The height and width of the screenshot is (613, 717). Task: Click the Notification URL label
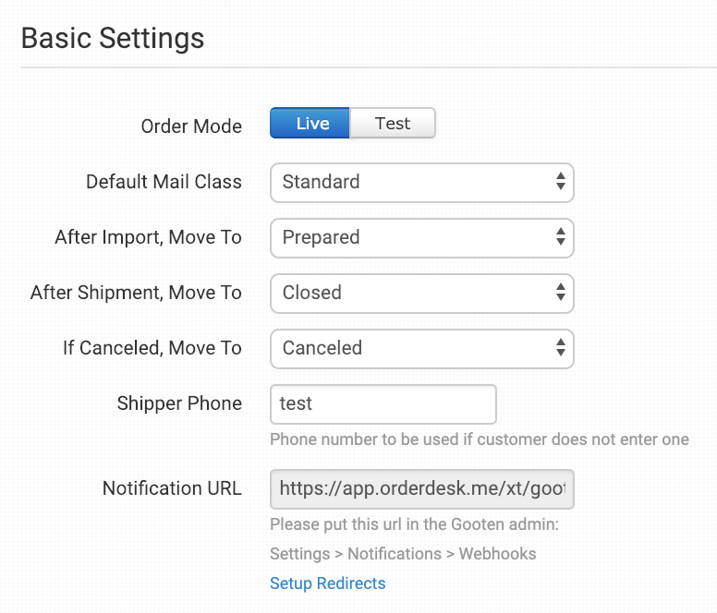click(x=172, y=488)
